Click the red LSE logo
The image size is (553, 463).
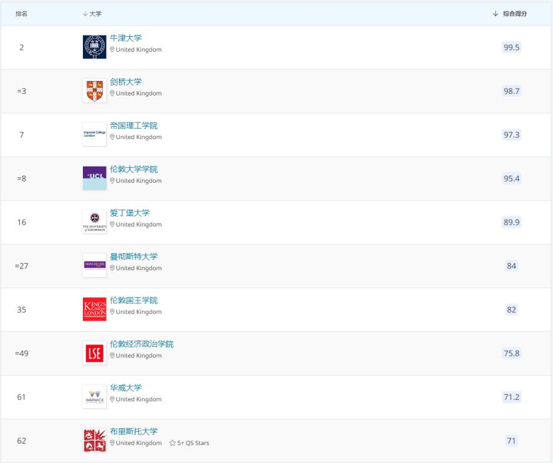95,353
